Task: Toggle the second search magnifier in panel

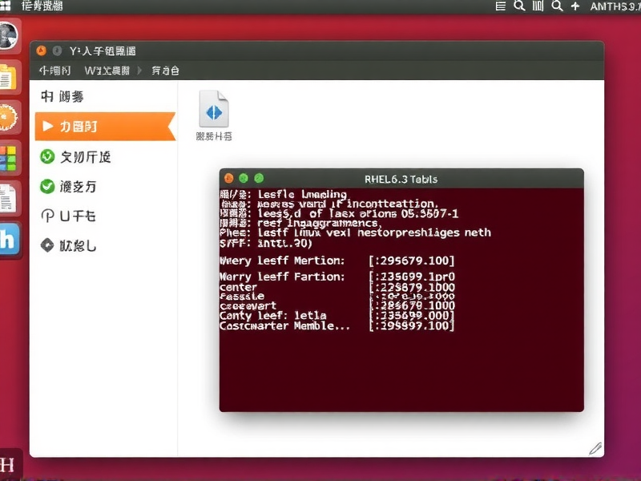Action: [557, 6]
